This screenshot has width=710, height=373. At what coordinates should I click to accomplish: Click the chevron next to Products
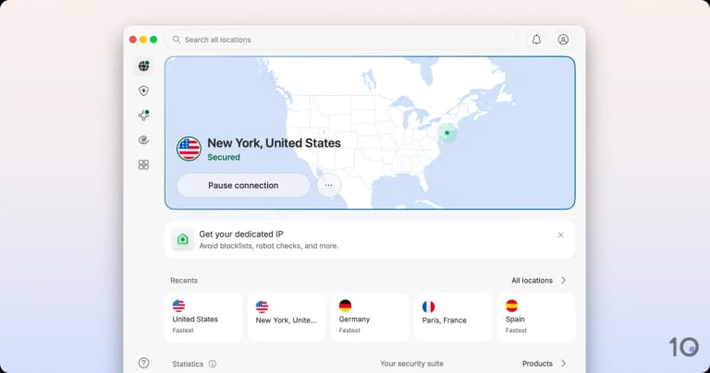pyautogui.click(x=564, y=364)
